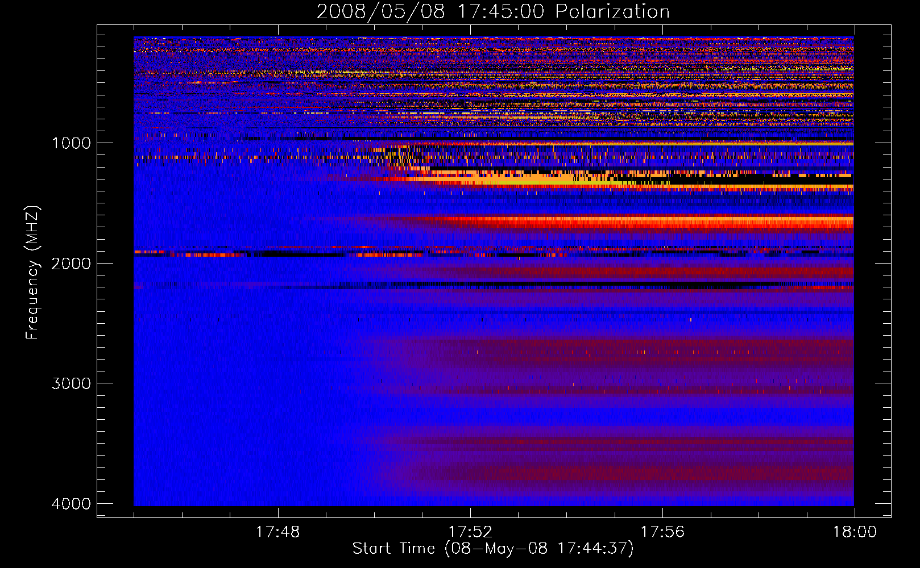Select the 'Frequency (MHZ)' y-axis label
This screenshot has height=568, width=920.
32,273
